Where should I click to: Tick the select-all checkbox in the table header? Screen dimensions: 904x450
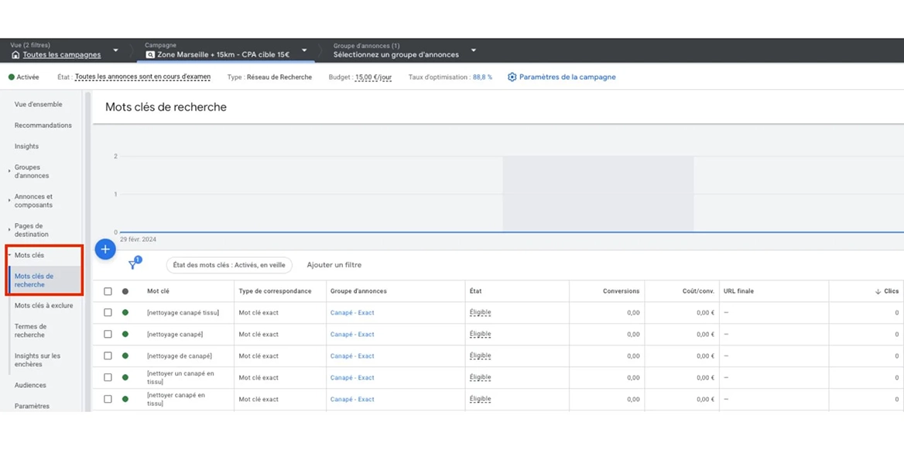108,291
